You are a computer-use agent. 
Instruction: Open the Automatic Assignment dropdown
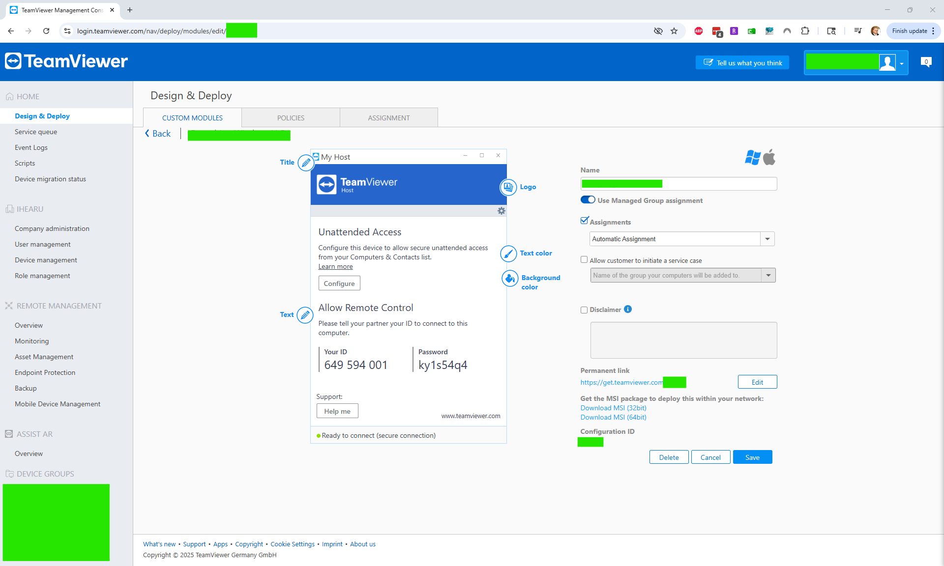(x=682, y=239)
